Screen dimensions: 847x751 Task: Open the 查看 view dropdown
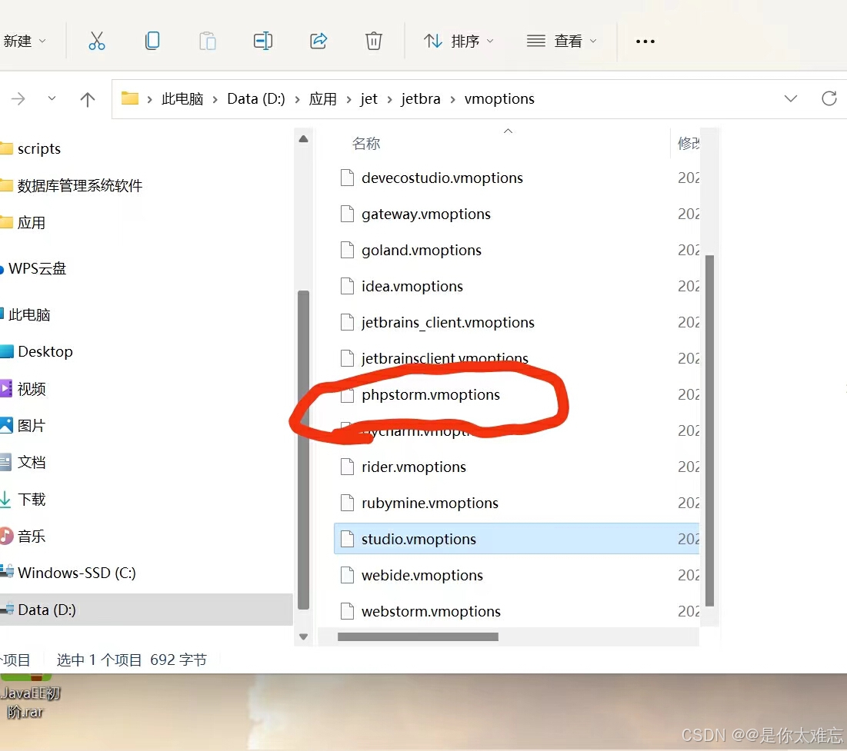coord(562,41)
